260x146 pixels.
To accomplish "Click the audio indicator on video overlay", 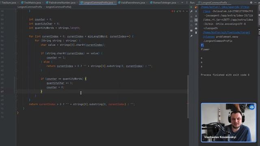I will pos(252,107).
